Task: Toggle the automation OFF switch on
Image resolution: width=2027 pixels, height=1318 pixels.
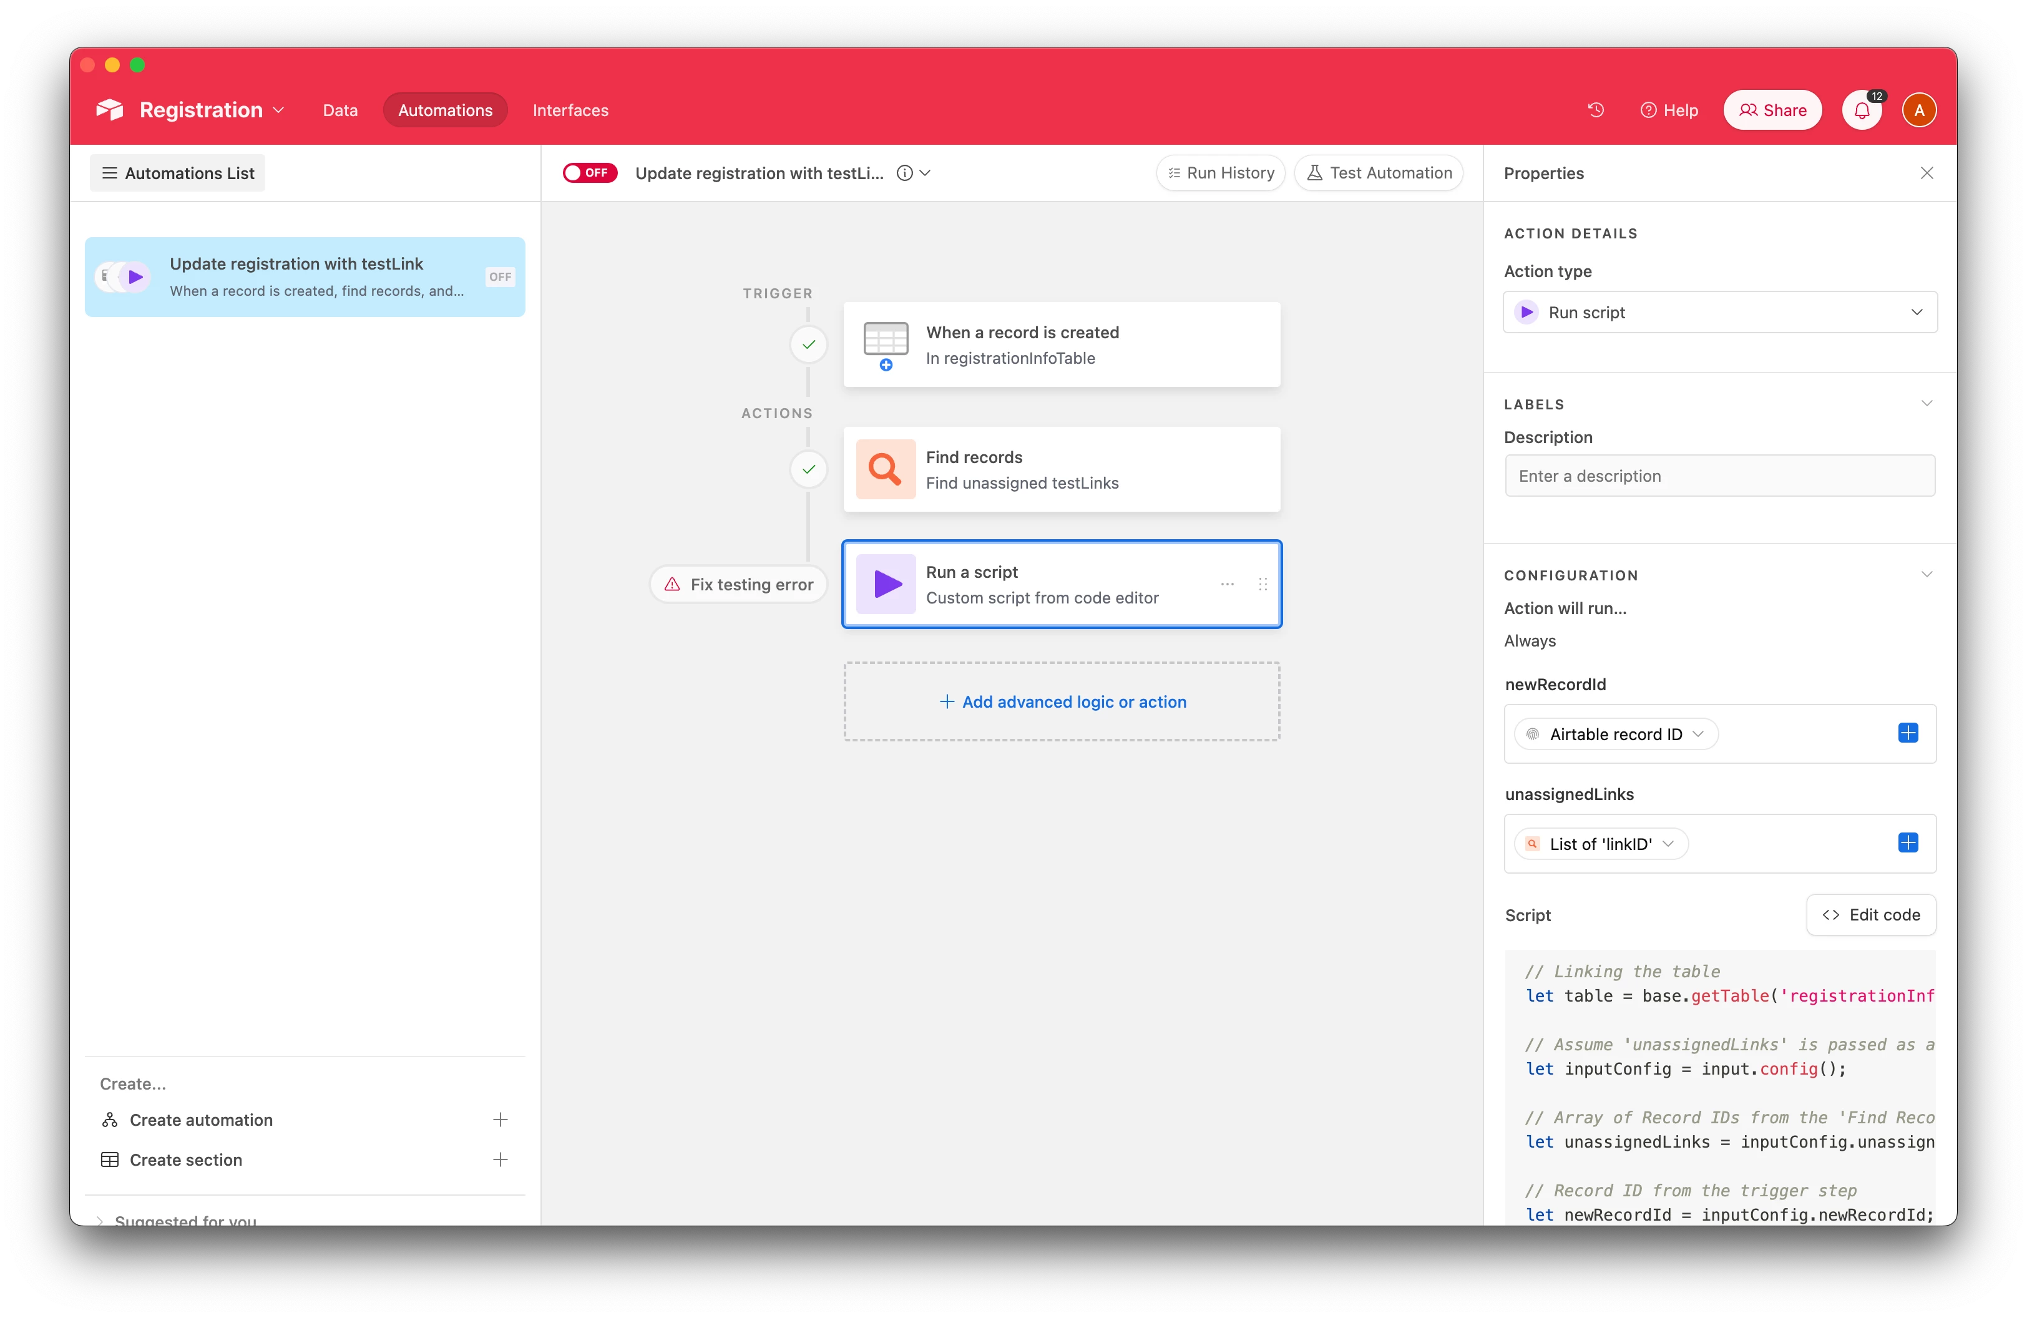Action: (589, 173)
